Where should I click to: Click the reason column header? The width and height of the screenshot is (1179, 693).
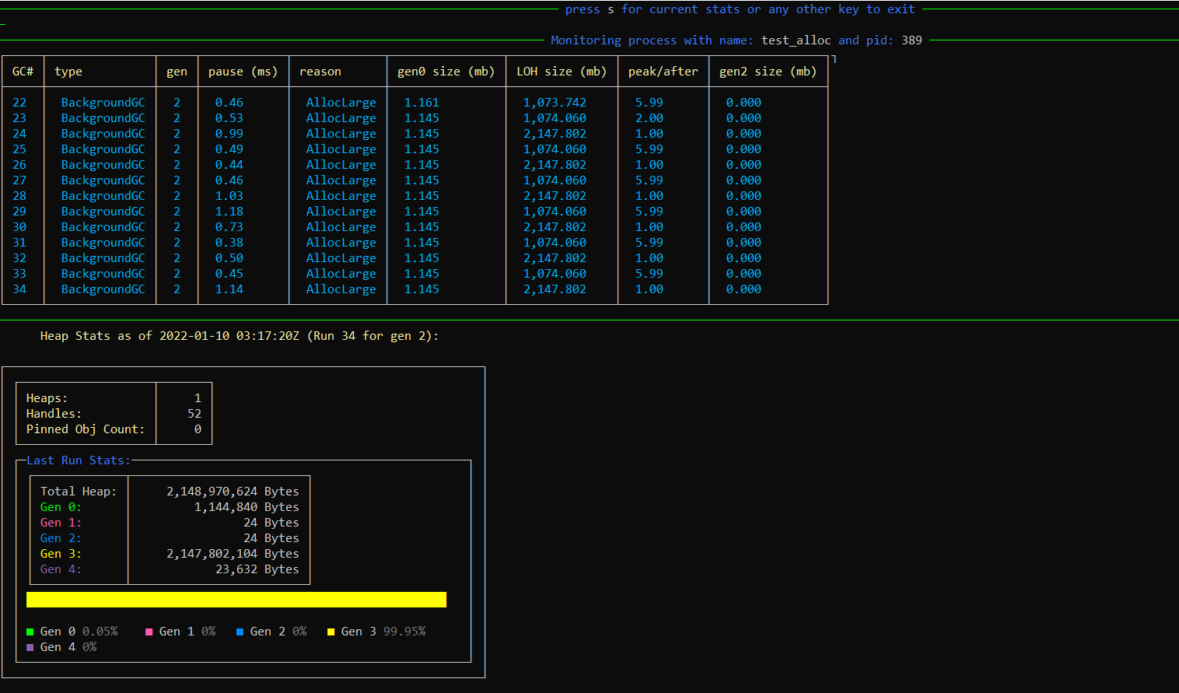(x=320, y=72)
